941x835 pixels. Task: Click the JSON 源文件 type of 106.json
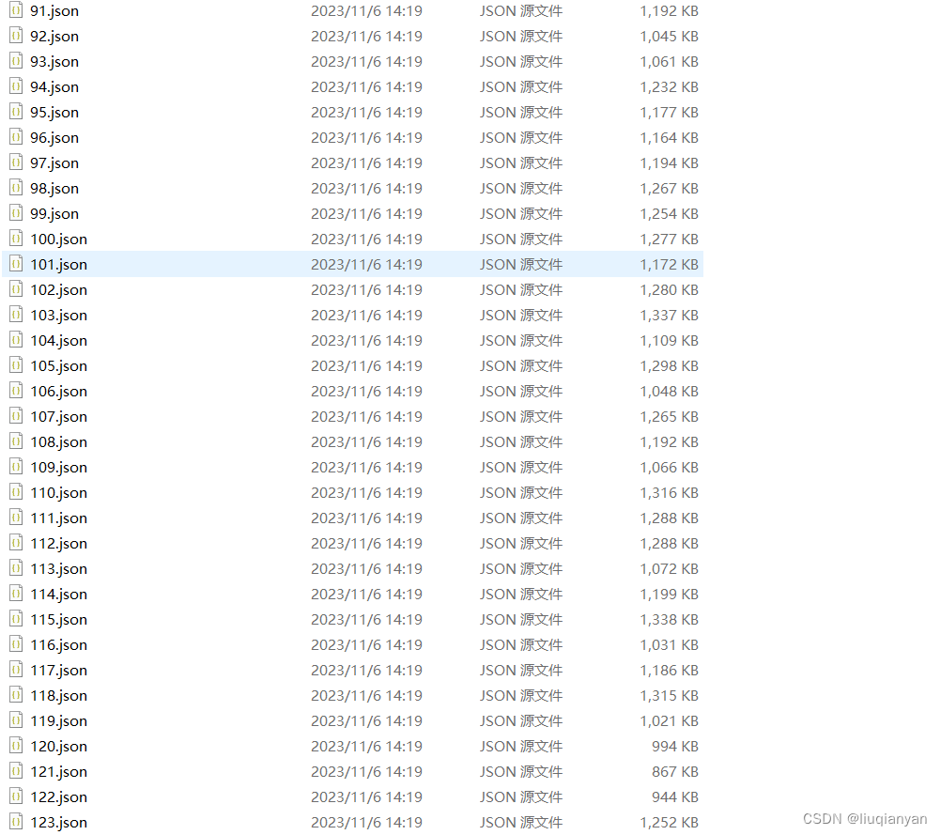[x=521, y=392]
